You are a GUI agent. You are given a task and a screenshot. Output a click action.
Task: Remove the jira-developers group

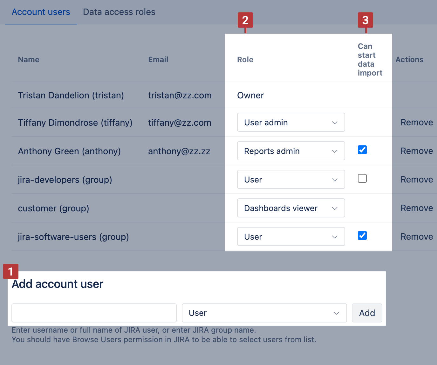tap(416, 180)
